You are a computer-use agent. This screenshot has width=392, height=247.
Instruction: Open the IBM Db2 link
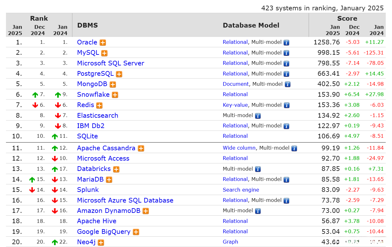(91, 126)
